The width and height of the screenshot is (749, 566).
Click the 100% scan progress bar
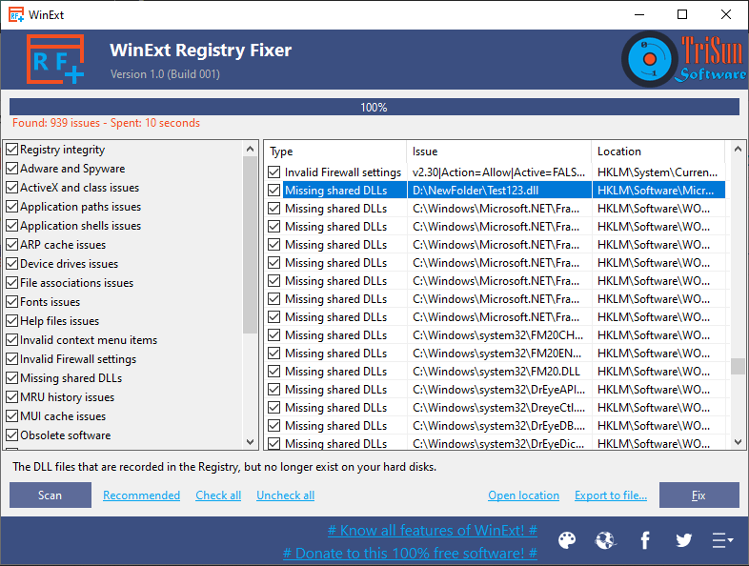click(x=374, y=107)
